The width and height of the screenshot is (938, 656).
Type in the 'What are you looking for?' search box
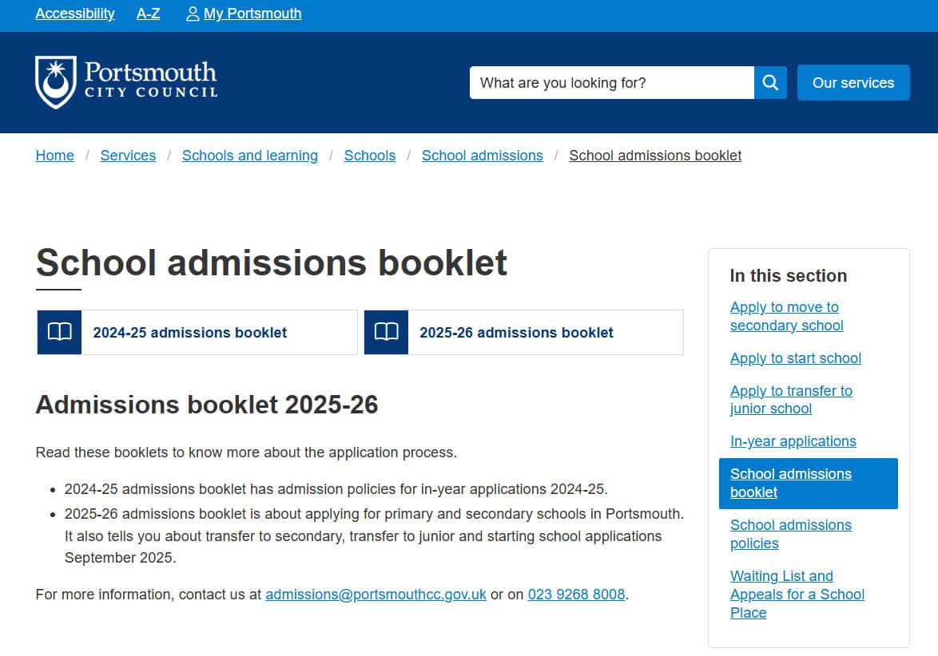[x=611, y=83]
